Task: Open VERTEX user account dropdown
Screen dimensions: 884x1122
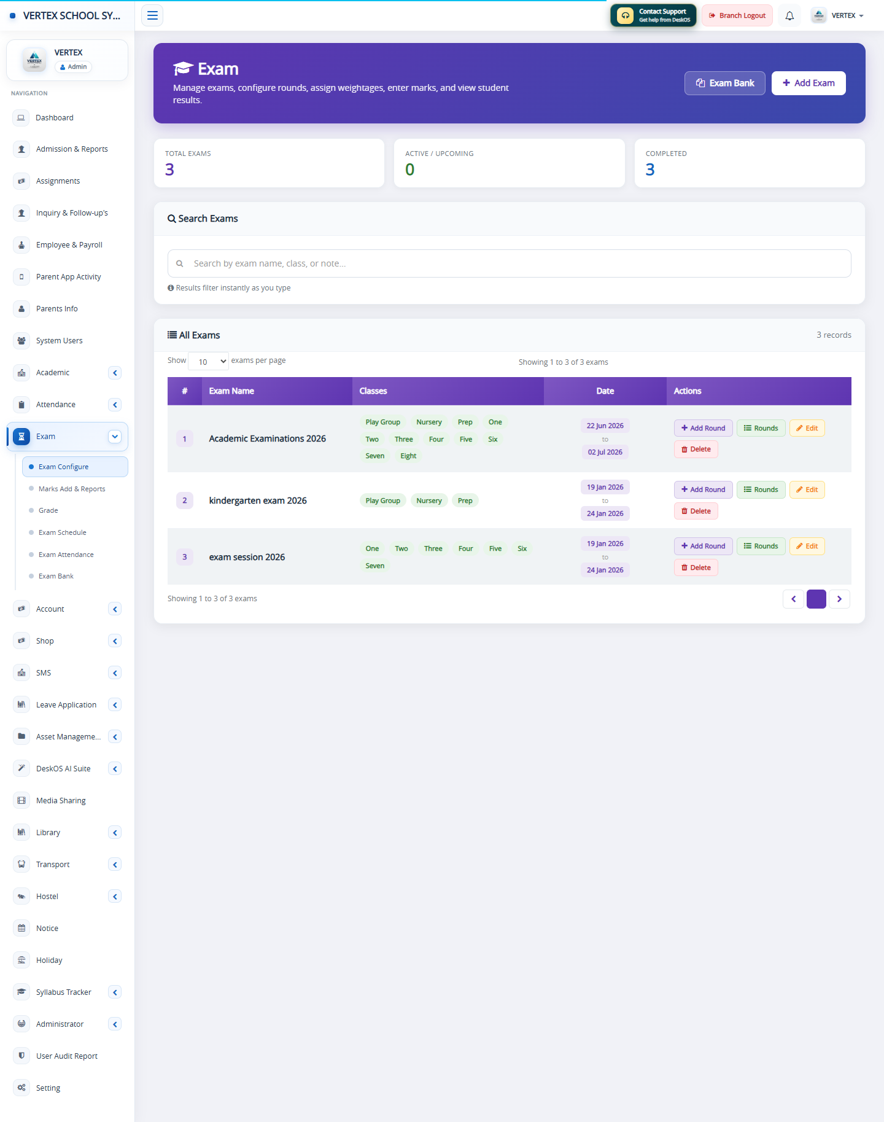Action: point(838,15)
